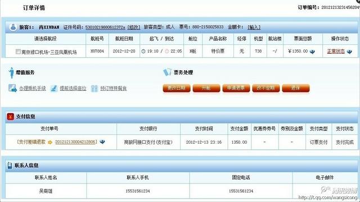Screen dimensions: 360x202
Task: Click the orange arrow icon in payment number cell
Action: (x=50, y=142)
